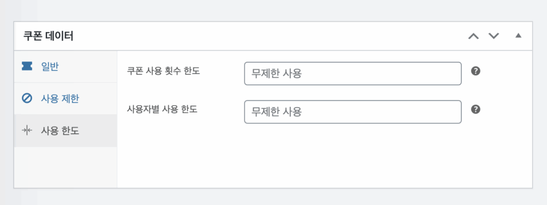Image resolution: width=547 pixels, height=205 pixels.
Task: Open help tooltip for 사용자별 사용 한도
Action: (475, 109)
